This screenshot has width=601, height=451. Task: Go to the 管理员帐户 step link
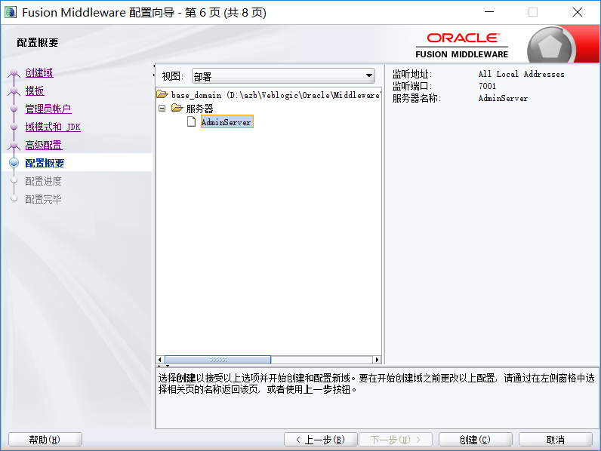pos(48,109)
